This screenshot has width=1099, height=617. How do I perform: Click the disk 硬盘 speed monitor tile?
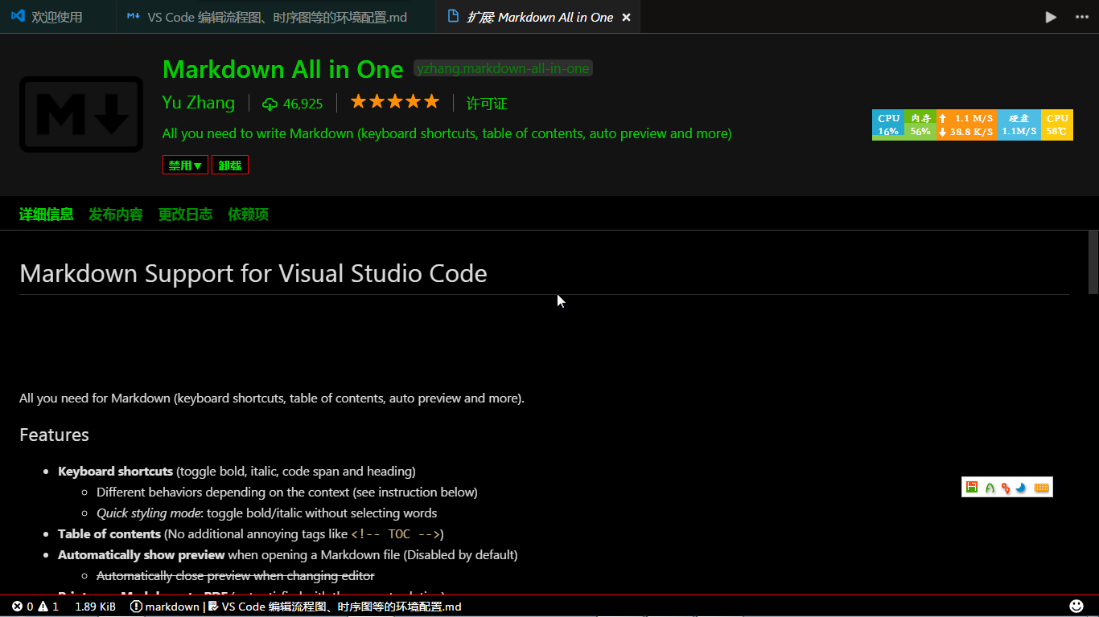click(1019, 125)
